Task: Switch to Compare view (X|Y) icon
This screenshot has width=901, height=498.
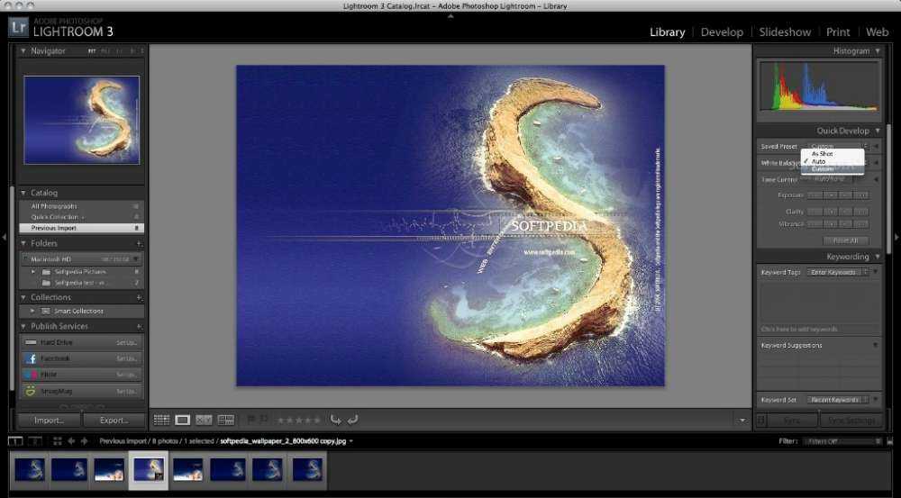Action: (204, 420)
